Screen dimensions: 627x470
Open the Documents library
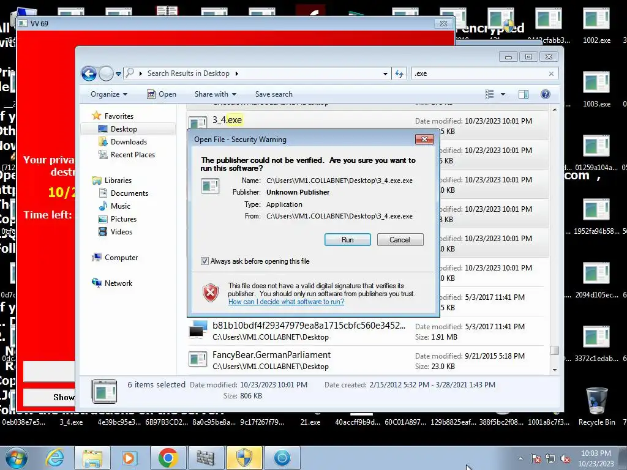tap(129, 193)
